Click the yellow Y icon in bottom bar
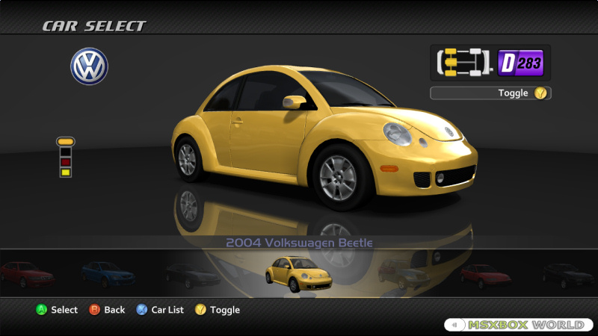Screen dimensions: 598x336 (x=200, y=309)
